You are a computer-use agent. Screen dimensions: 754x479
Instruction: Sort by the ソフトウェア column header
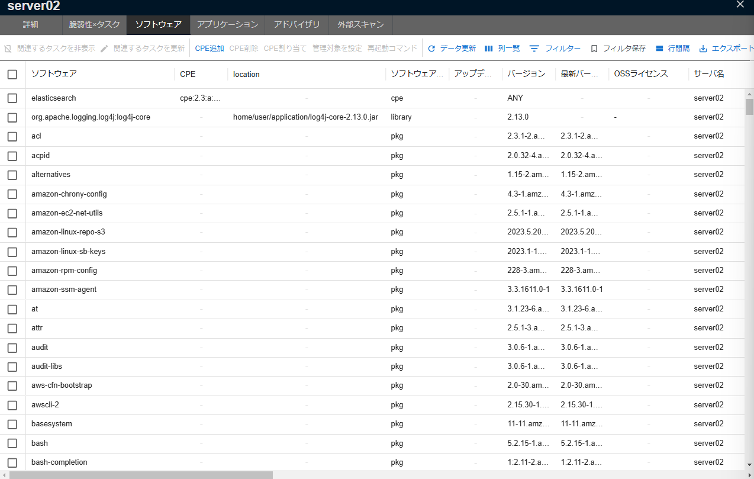pos(54,74)
